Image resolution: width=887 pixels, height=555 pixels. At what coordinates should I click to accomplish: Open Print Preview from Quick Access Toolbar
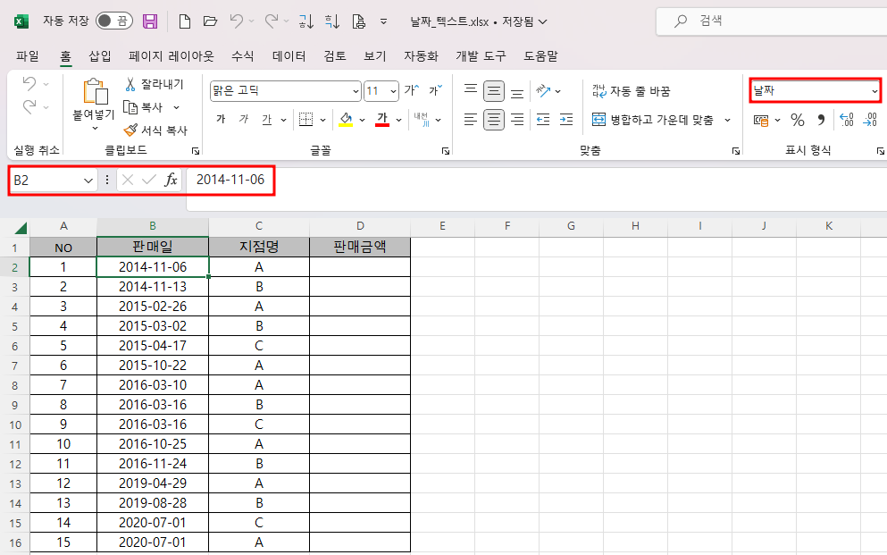point(360,21)
